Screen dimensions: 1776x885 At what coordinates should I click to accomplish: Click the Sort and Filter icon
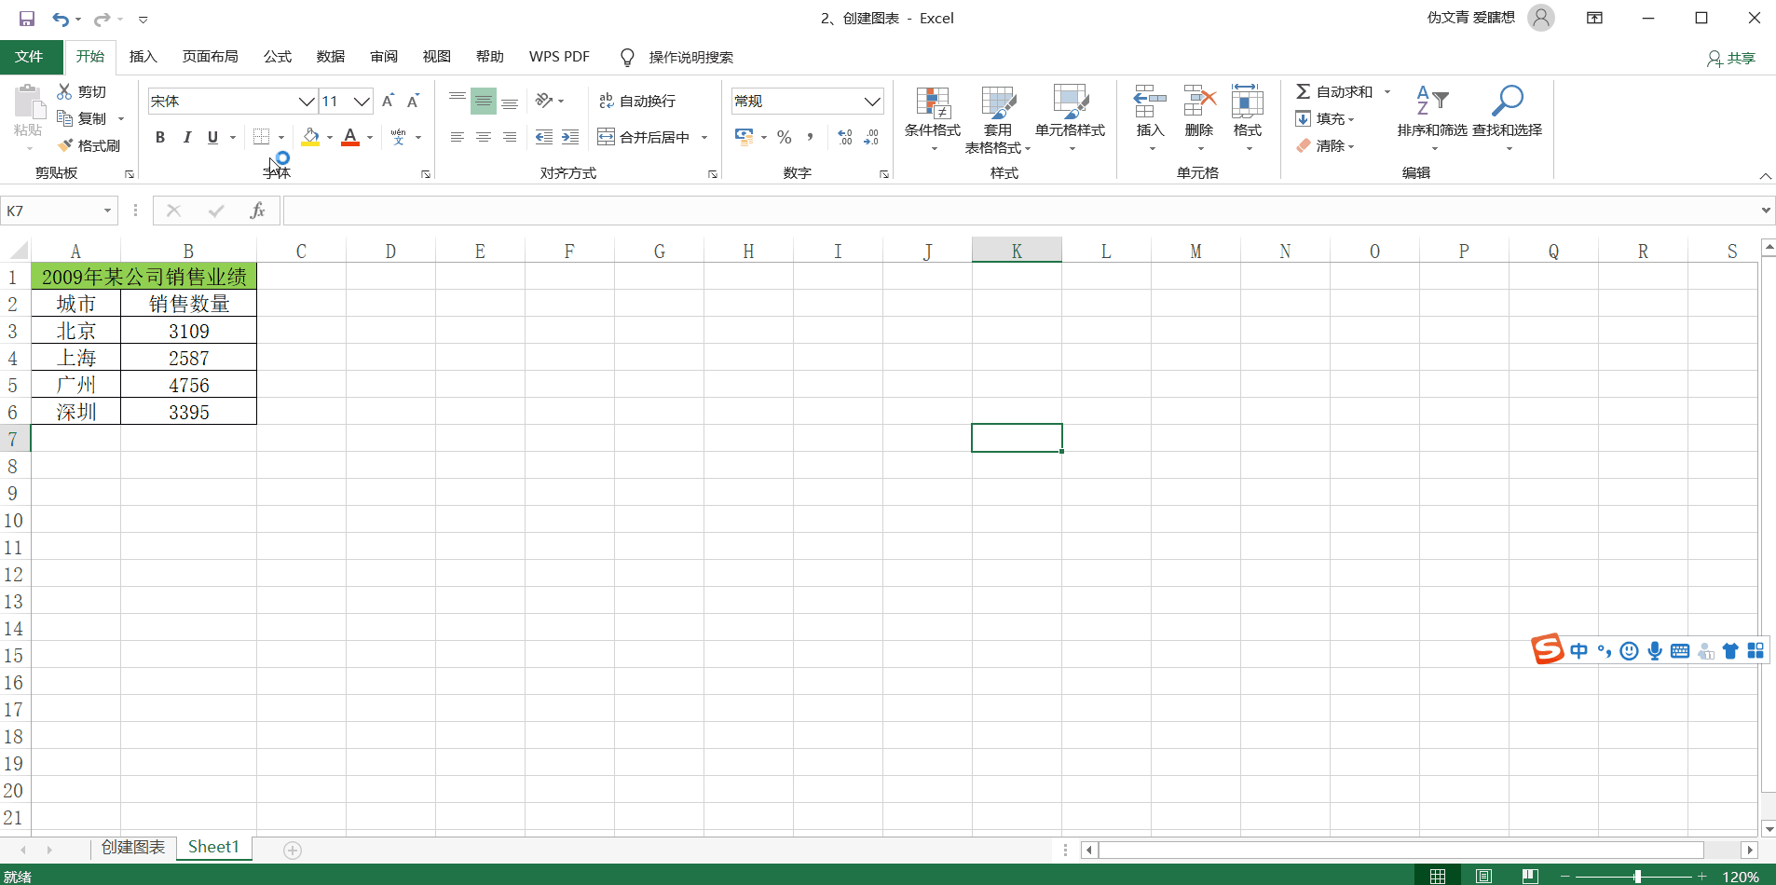click(x=1432, y=101)
